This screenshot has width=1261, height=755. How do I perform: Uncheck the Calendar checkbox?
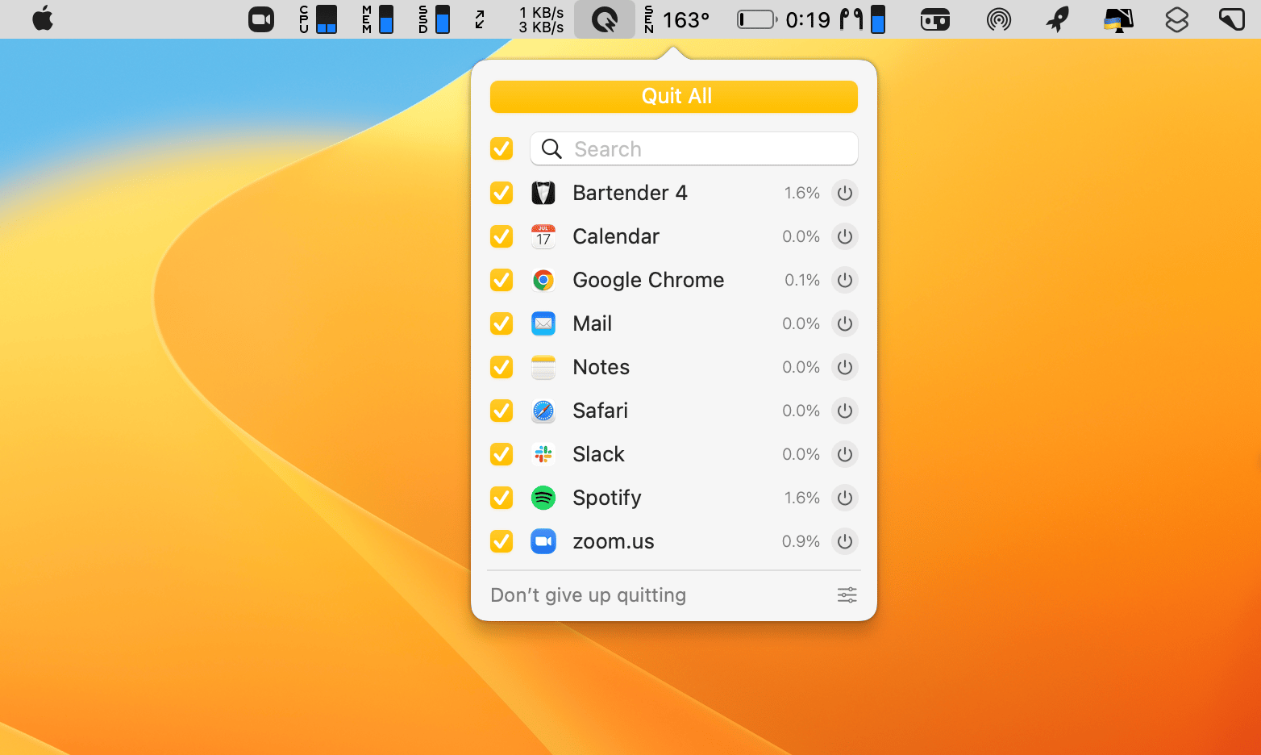pyautogui.click(x=501, y=236)
